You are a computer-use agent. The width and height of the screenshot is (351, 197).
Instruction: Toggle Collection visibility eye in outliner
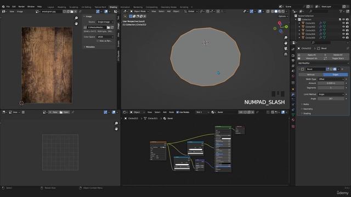click(344, 20)
